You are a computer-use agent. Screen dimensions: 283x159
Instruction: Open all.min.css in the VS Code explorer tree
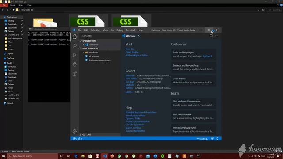[x=94, y=57]
